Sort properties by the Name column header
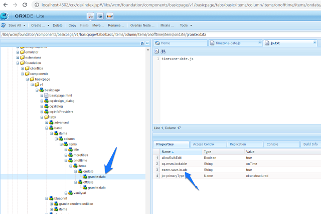Viewport: 321px width, 214px height. point(181,152)
